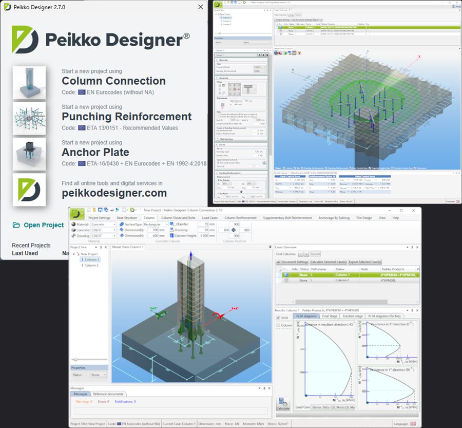The width and height of the screenshot is (462, 428).
Task: Click the Document Settings button
Action: (x=292, y=262)
